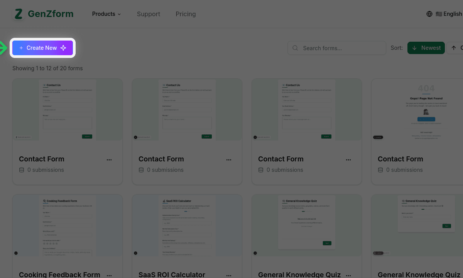463x278 pixels.
Task: Expand the Products navigation dropdown
Action: click(x=106, y=14)
